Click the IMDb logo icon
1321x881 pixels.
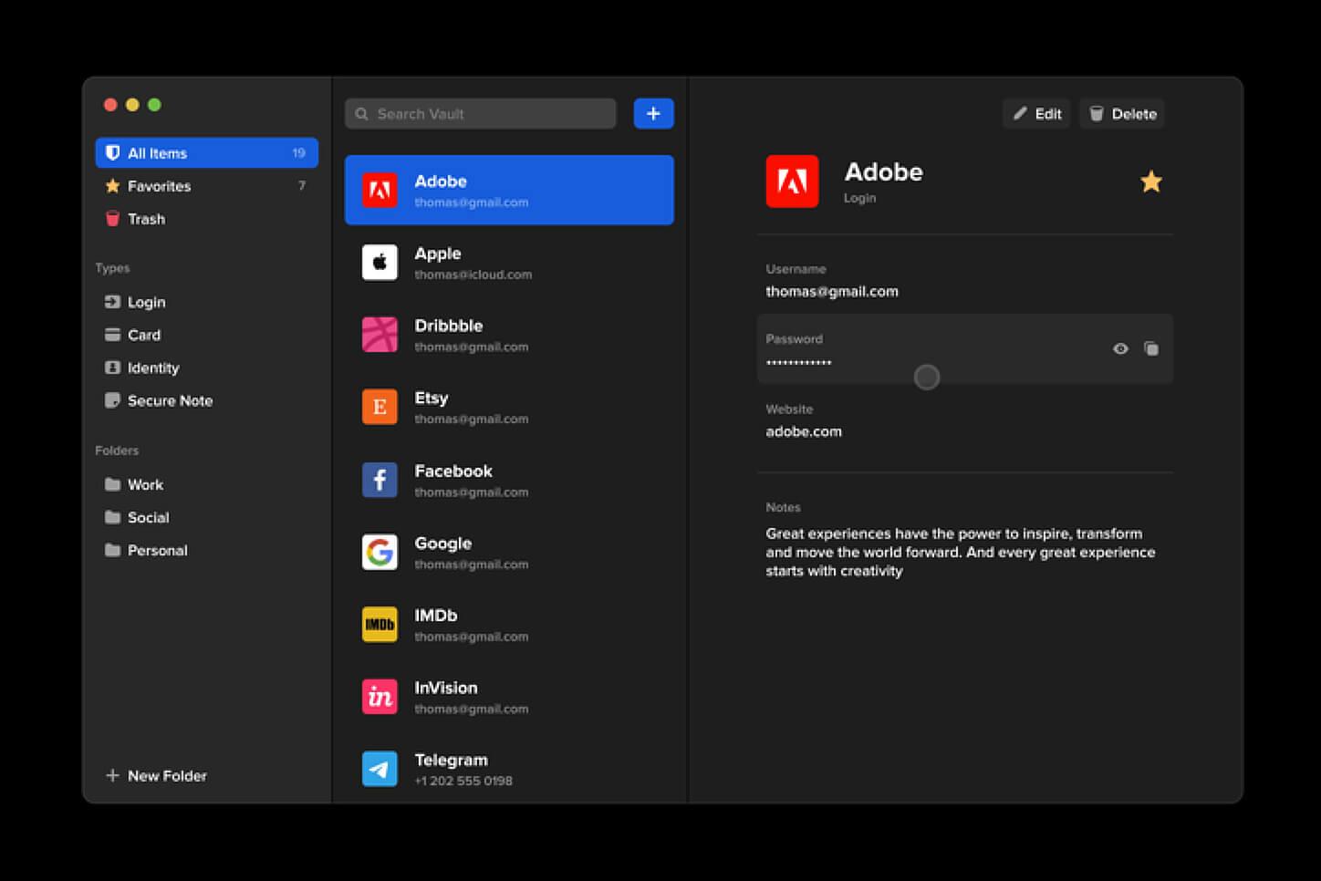click(x=380, y=625)
